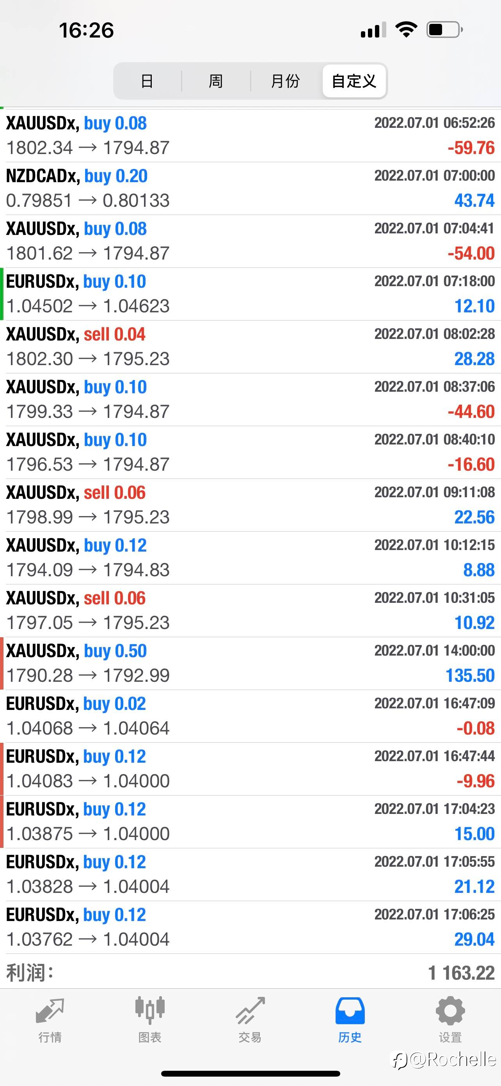Open the NZDCADx buy 0.20 trade
The image size is (501, 1086).
pos(250,188)
